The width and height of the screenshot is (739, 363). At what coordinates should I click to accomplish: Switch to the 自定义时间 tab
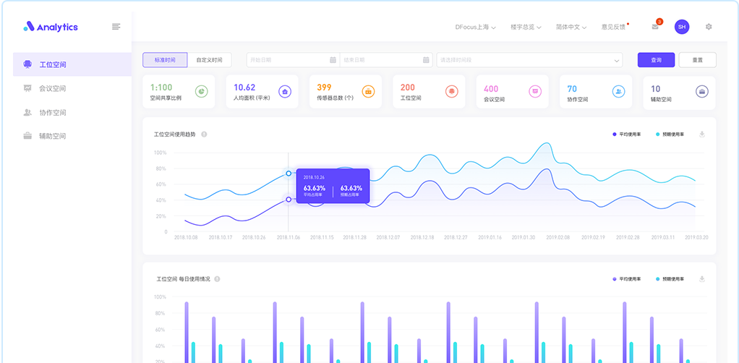pos(210,60)
